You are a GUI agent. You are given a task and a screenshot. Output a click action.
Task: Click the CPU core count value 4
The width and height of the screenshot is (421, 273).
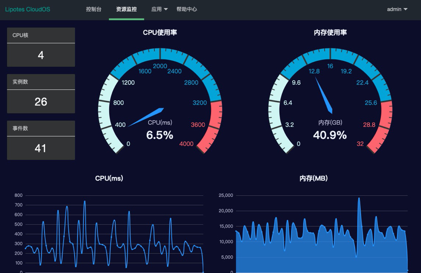[41, 55]
